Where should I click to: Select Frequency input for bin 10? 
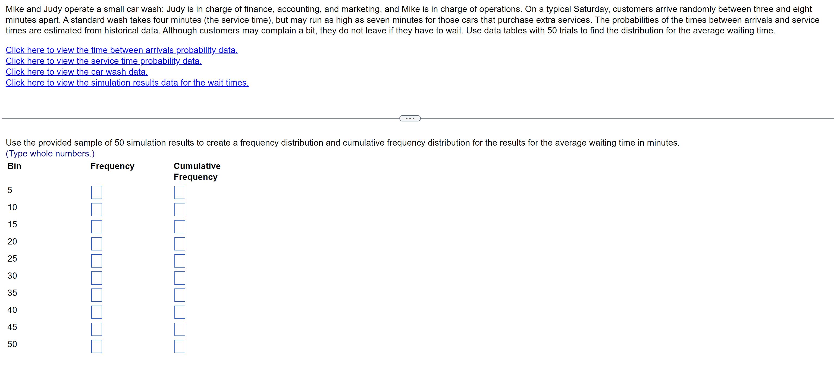coord(96,209)
